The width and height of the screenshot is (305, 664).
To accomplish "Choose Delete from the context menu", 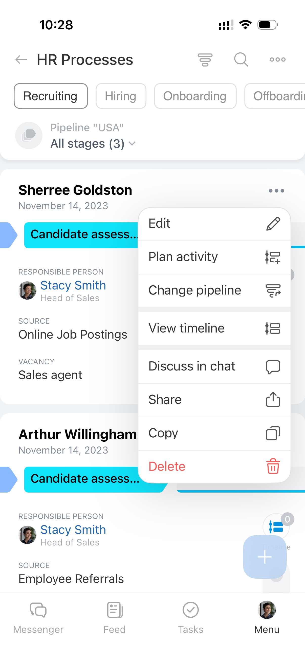I will [x=214, y=466].
